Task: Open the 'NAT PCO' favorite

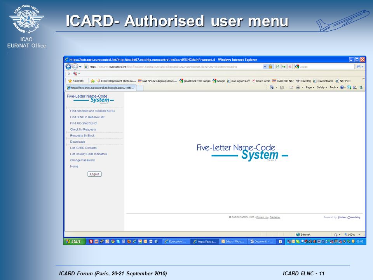Action: pos(343,81)
